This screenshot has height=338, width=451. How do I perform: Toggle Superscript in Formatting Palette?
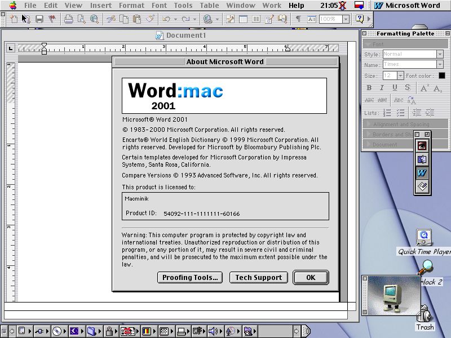click(425, 88)
